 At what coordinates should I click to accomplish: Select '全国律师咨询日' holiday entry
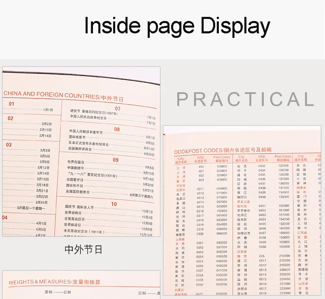coord(80,149)
